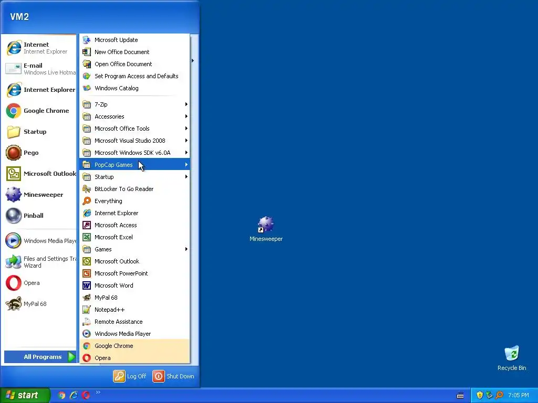Open Windows Media Player in left pane
The width and height of the screenshot is (538, 403).
(x=40, y=241)
